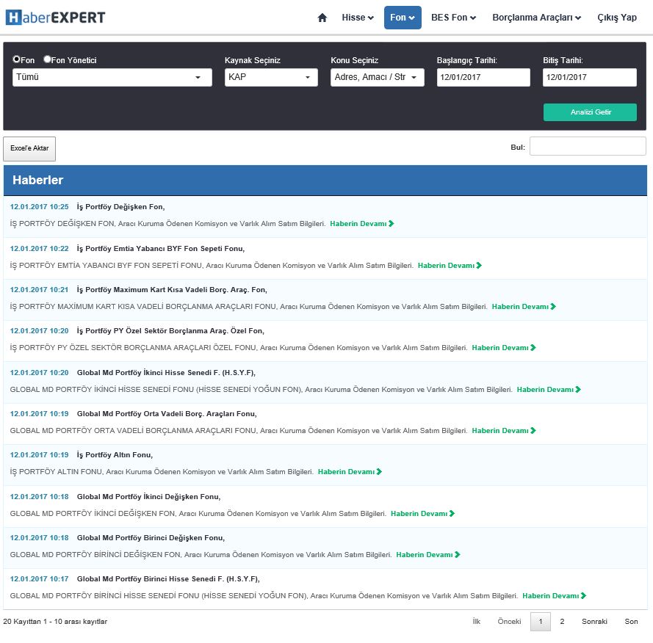Image resolution: width=653 pixels, height=643 pixels.
Task: Click Global Md Portföy İkinci Değişken Fonu headline
Action: tap(148, 497)
